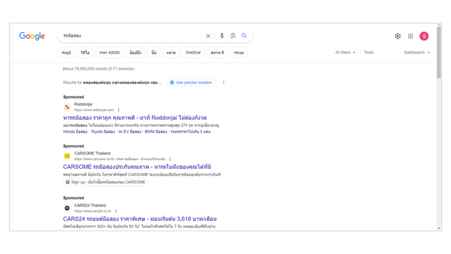Click the scrollbar down arrow
This screenshot has width=451, height=254.
(x=439, y=228)
